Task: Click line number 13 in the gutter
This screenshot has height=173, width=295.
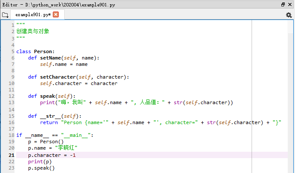Action: pyautogui.click(x=11, y=102)
